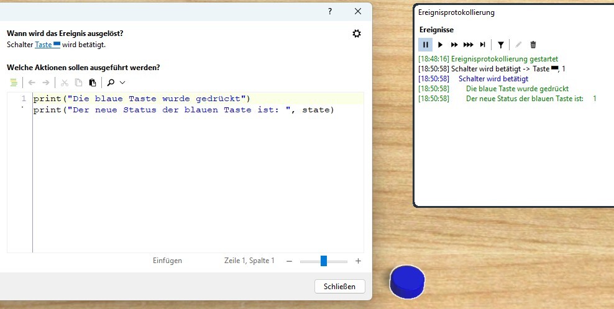Screen dimensions: 614x309
Task: Open the help question mark
Action: (x=330, y=11)
